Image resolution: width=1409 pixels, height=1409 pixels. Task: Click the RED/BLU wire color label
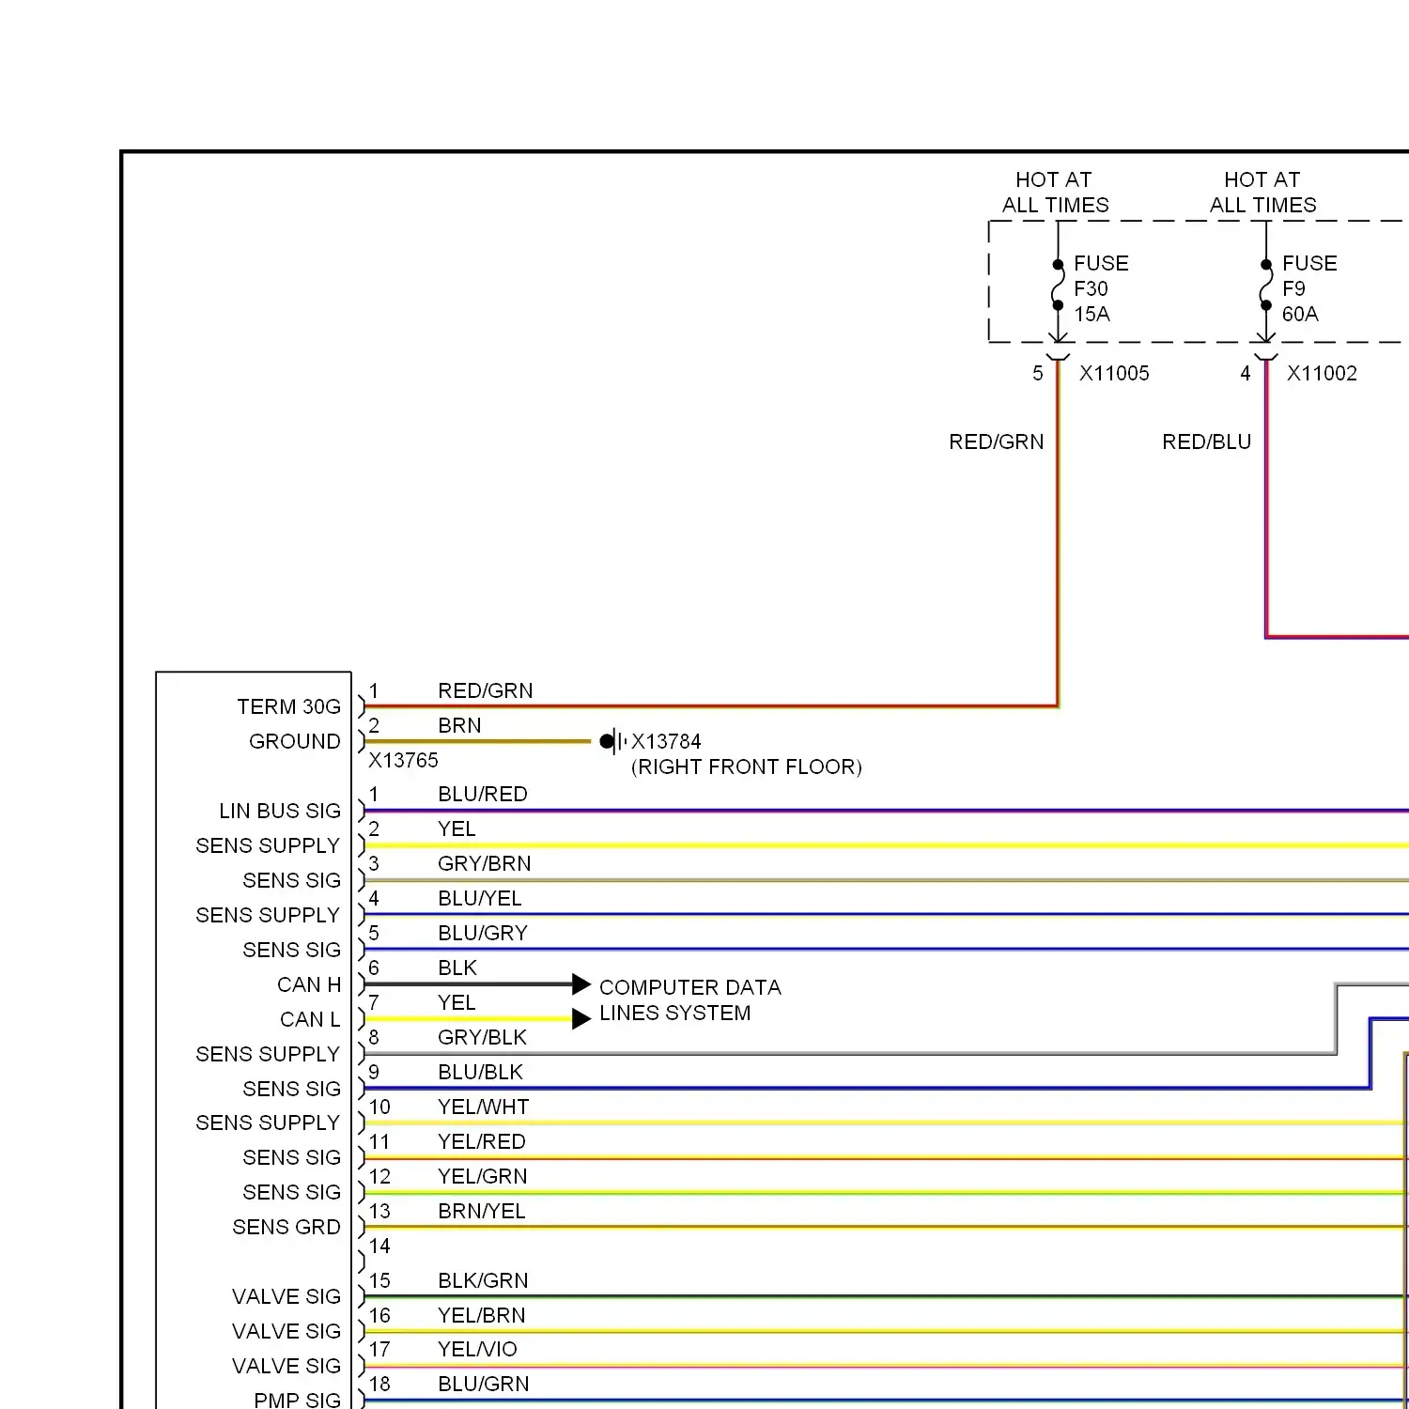click(1207, 441)
